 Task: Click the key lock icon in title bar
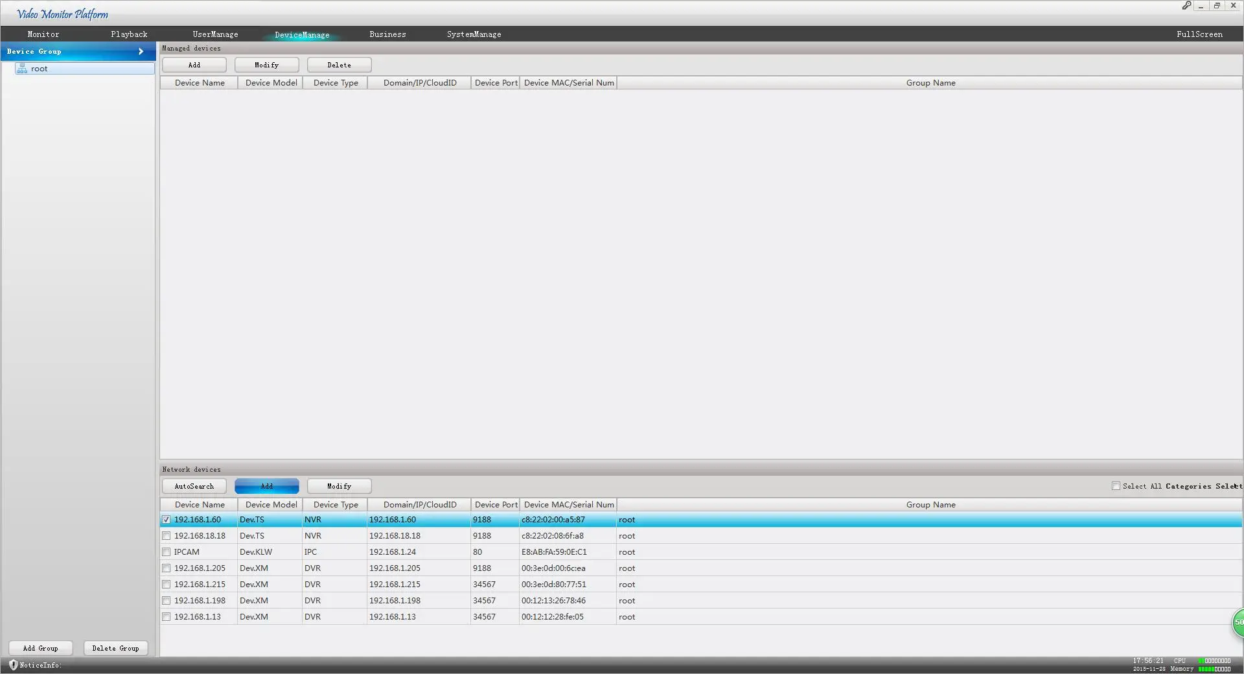coord(1186,6)
